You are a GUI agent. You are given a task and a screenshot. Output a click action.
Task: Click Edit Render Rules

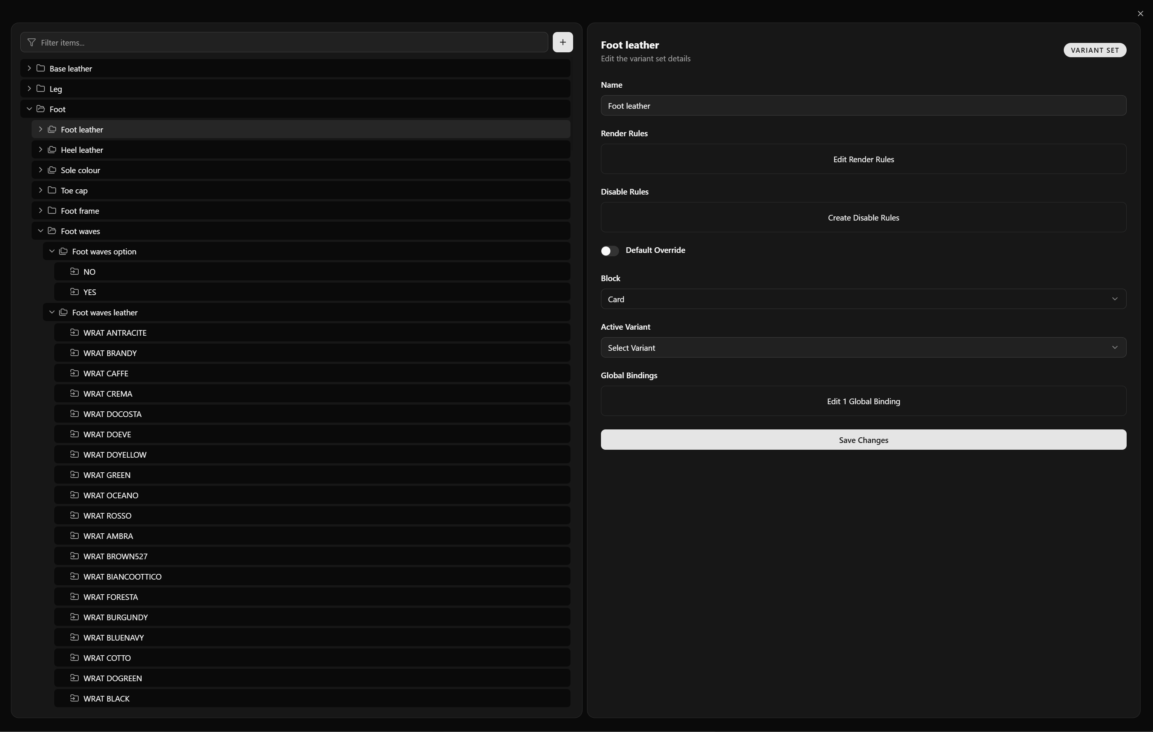863,159
